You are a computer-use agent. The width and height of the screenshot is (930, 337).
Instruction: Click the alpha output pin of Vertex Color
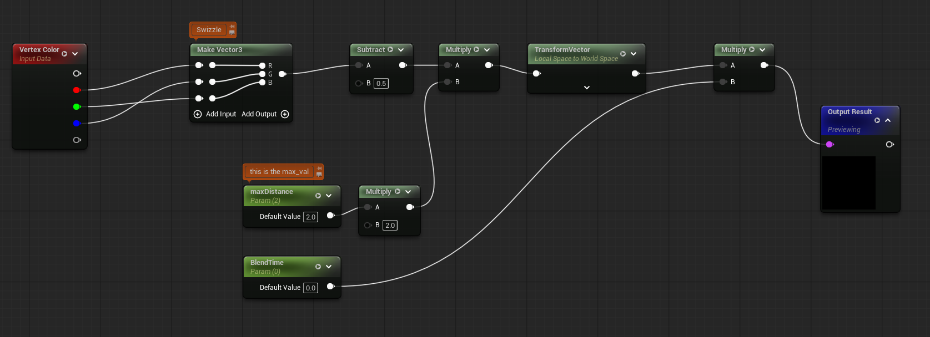click(x=77, y=140)
